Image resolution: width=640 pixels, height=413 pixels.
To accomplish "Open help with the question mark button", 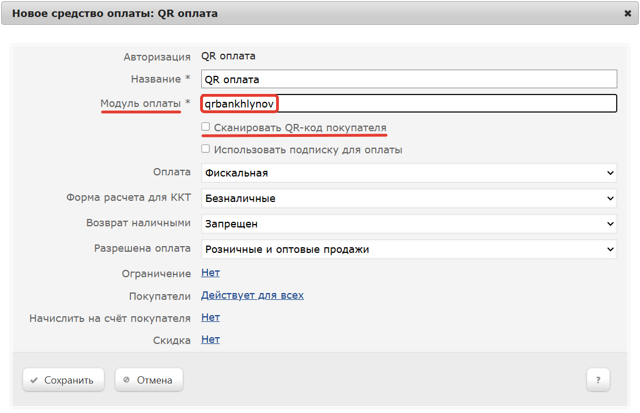I will point(599,380).
